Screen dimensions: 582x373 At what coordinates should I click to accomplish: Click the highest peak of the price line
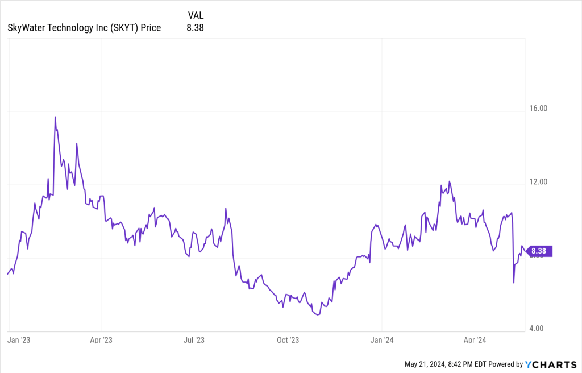pyautogui.click(x=55, y=117)
